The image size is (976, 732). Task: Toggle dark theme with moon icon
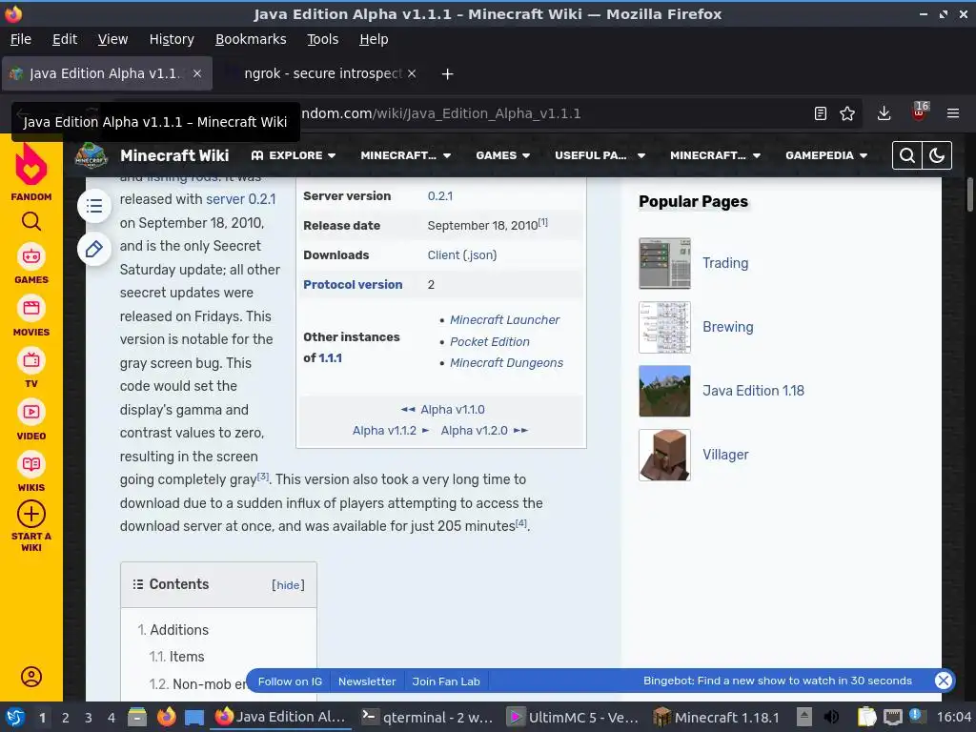(937, 155)
